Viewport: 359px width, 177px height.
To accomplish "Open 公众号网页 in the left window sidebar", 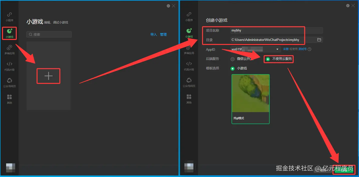I will (x=10, y=83).
